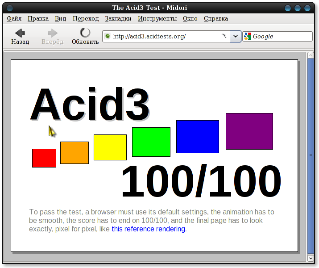Open the Переход menu

point(86,18)
